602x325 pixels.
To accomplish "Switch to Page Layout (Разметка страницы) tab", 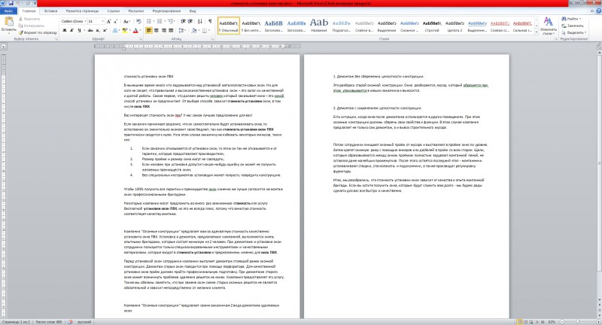I will 82,11.
